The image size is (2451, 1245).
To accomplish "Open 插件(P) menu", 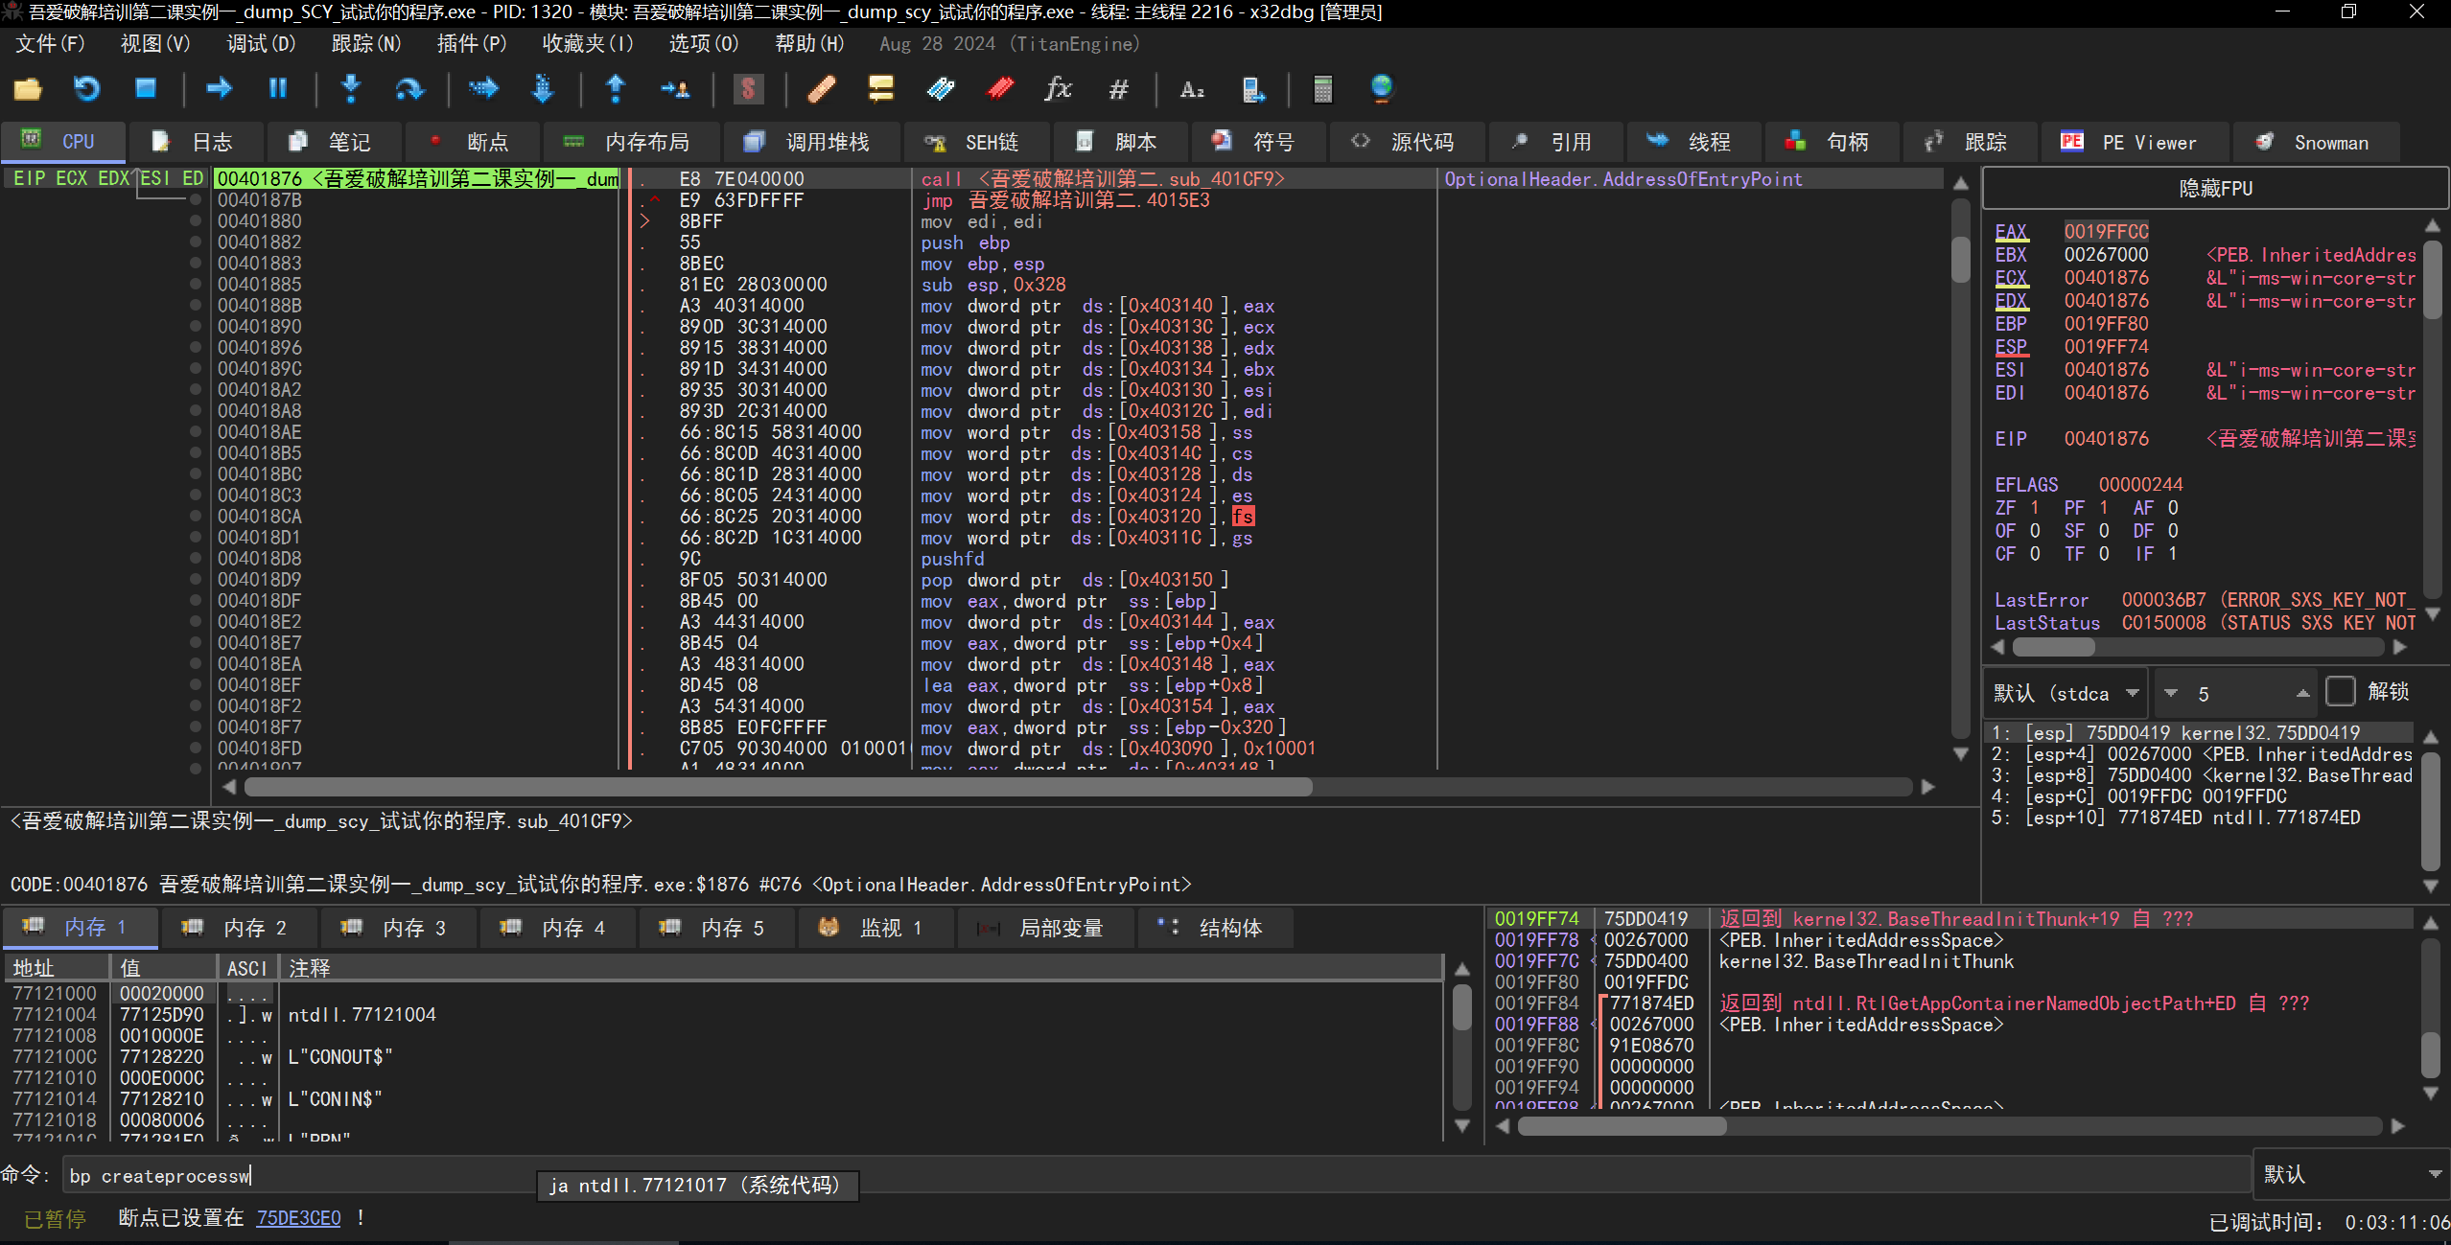I will tap(471, 44).
